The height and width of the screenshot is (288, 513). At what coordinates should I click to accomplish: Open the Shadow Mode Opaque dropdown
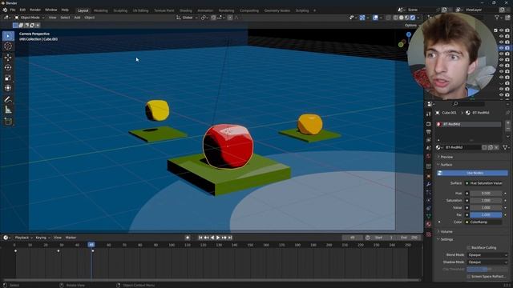click(487, 262)
